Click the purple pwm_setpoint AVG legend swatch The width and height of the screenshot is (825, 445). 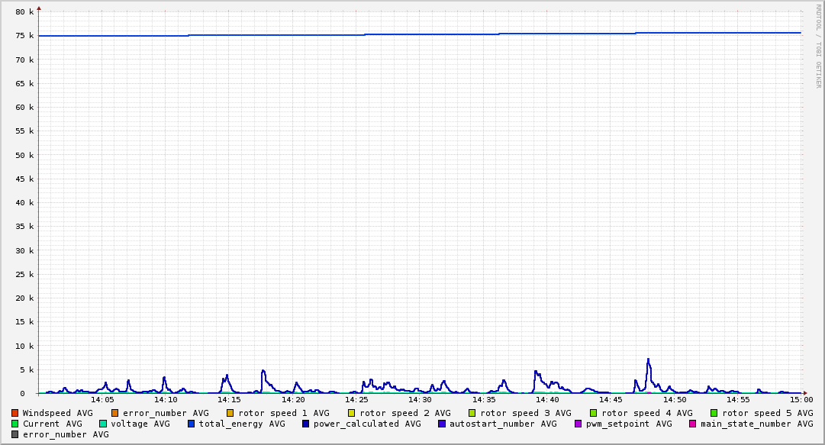(578, 424)
